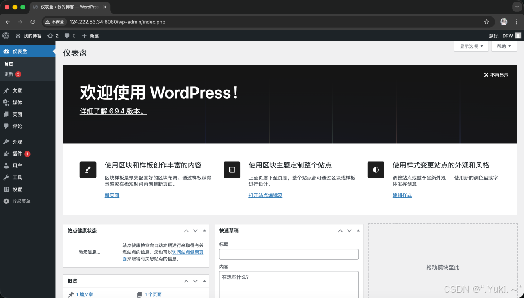The image size is (524, 298).
Task: Collapse the sidebar with 收起菜单
Action: 17,201
